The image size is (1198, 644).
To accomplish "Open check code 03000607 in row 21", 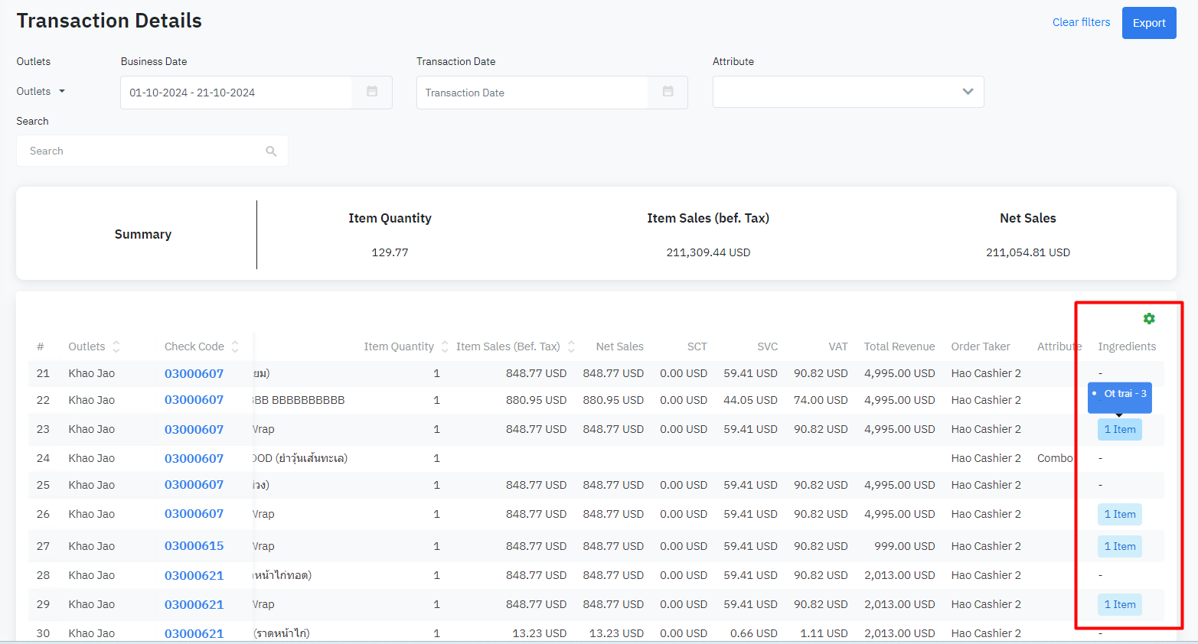I will tap(194, 373).
